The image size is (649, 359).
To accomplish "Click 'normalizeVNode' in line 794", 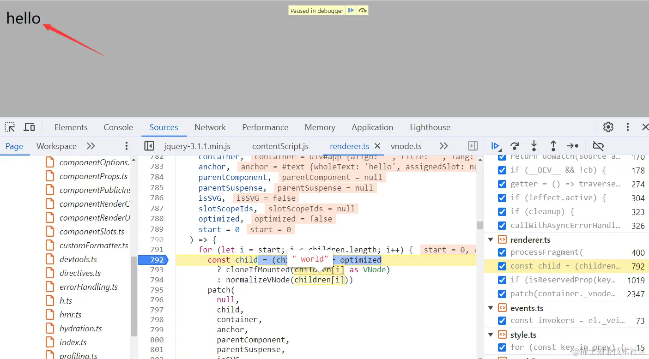I will [x=258, y=280].
